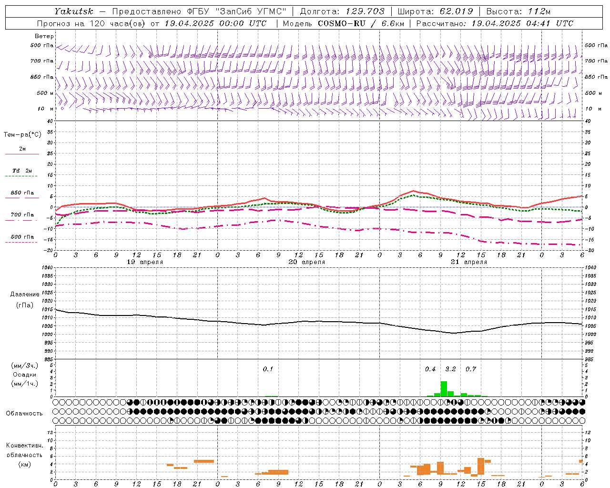Click the Конвективн. convective cloud label
Screen dimensions: 610x488
point(24,446)
